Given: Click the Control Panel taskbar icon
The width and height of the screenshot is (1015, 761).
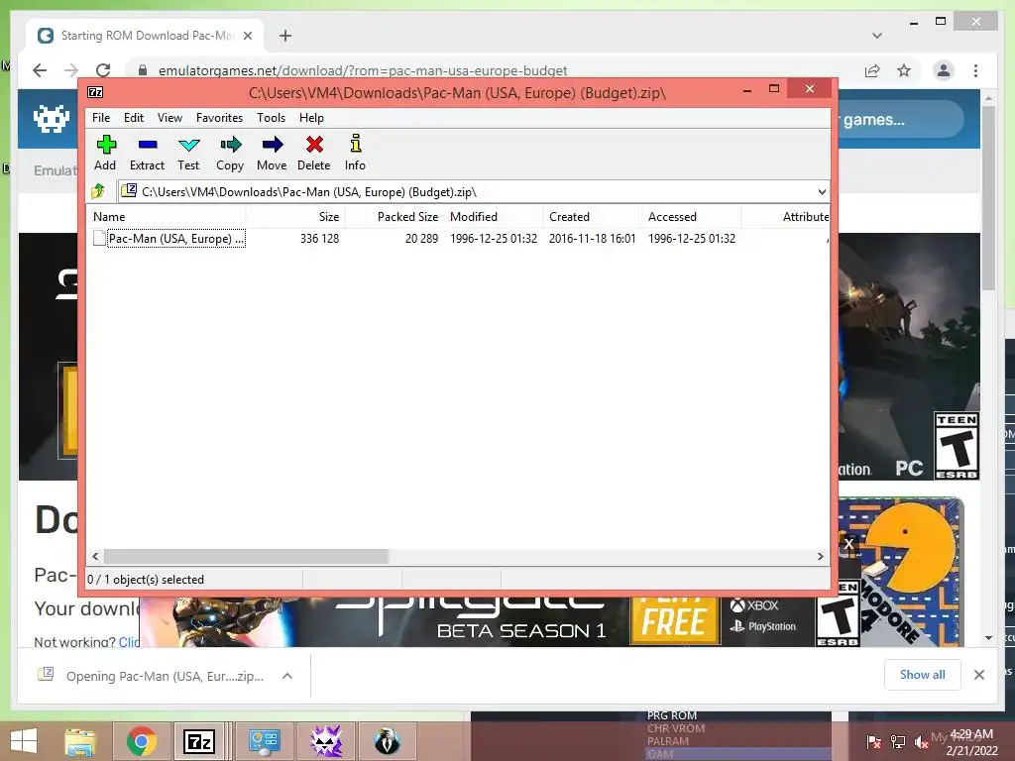Looking at the screenshot, I should pos(265,741).
